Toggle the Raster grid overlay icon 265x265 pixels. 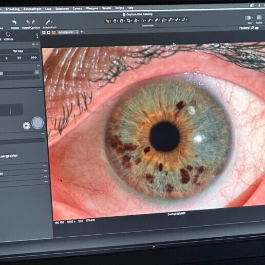click(x=259, y=17)
